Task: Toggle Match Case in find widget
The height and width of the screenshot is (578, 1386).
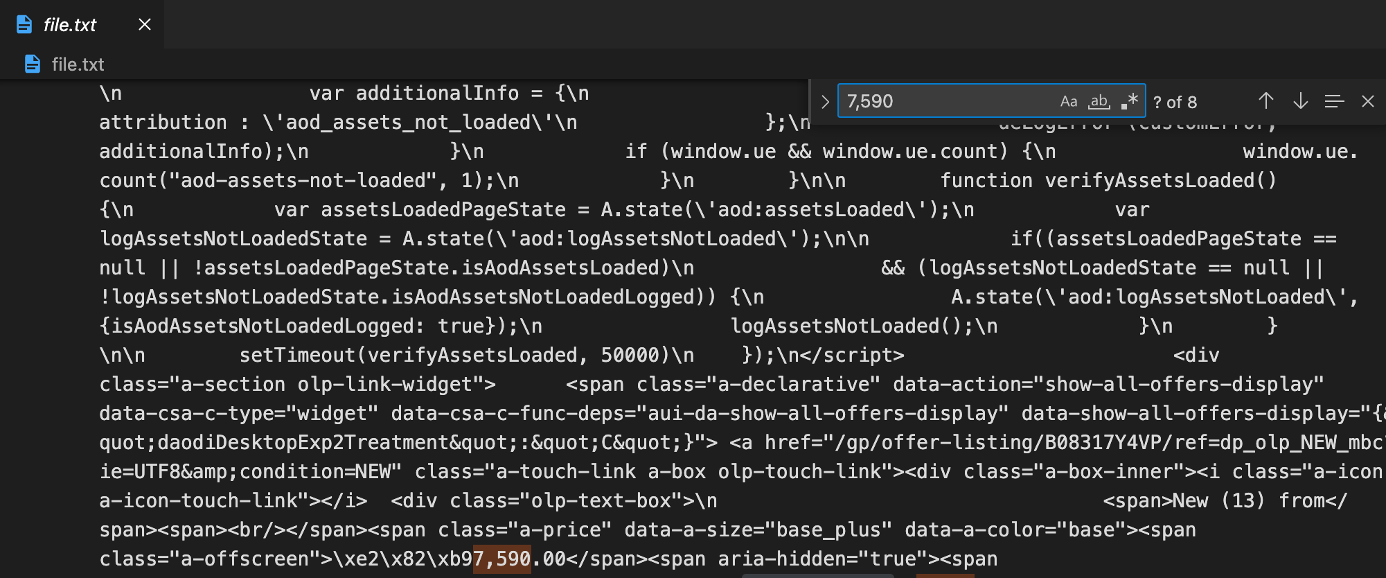Action: (x=1069, y=101)
